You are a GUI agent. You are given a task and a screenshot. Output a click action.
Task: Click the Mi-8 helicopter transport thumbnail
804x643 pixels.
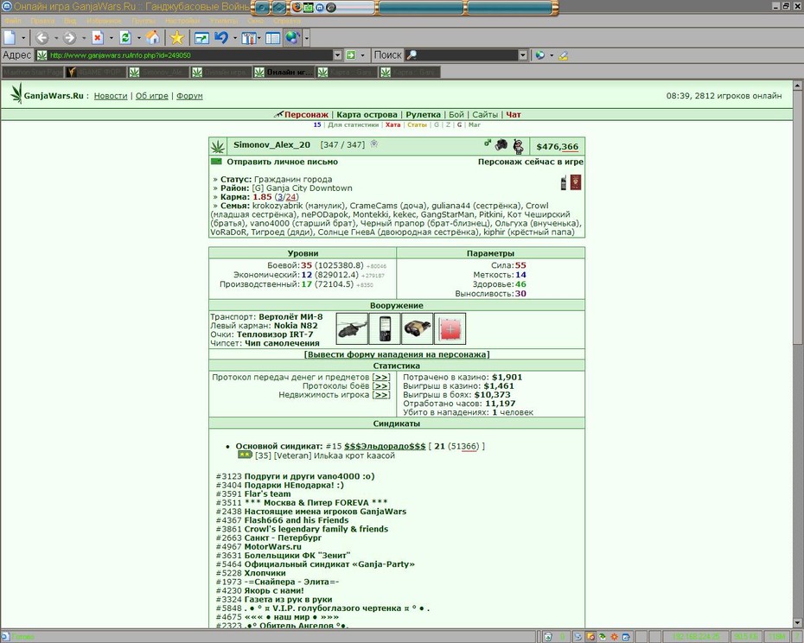click(x=352, y=328)
